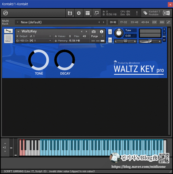This screenshot has width=173, height=174.
Task: Click the instrument volume slider
Action: [150, 41]
